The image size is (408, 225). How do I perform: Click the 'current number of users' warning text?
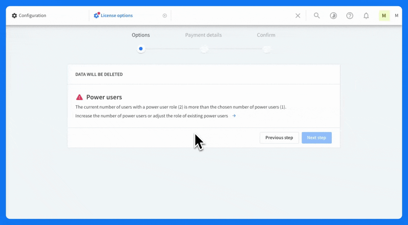tap(181, 107)
